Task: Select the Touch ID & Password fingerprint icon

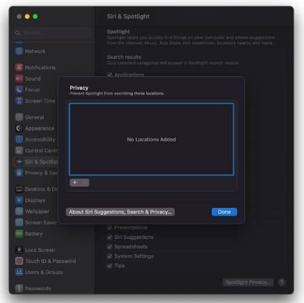Action: click(x=19, y=261)
